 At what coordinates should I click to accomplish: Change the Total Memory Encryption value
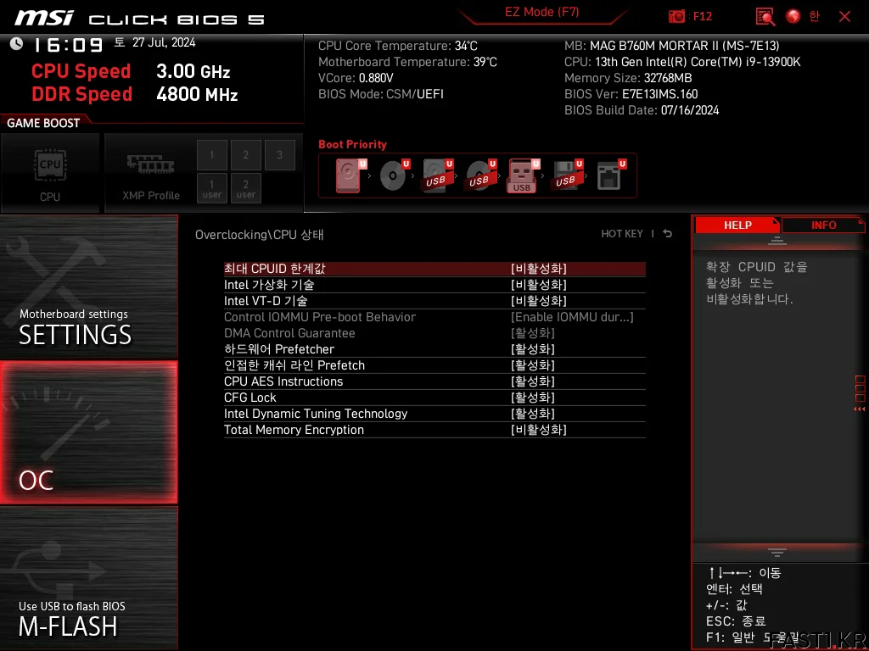tap(539, 430)
